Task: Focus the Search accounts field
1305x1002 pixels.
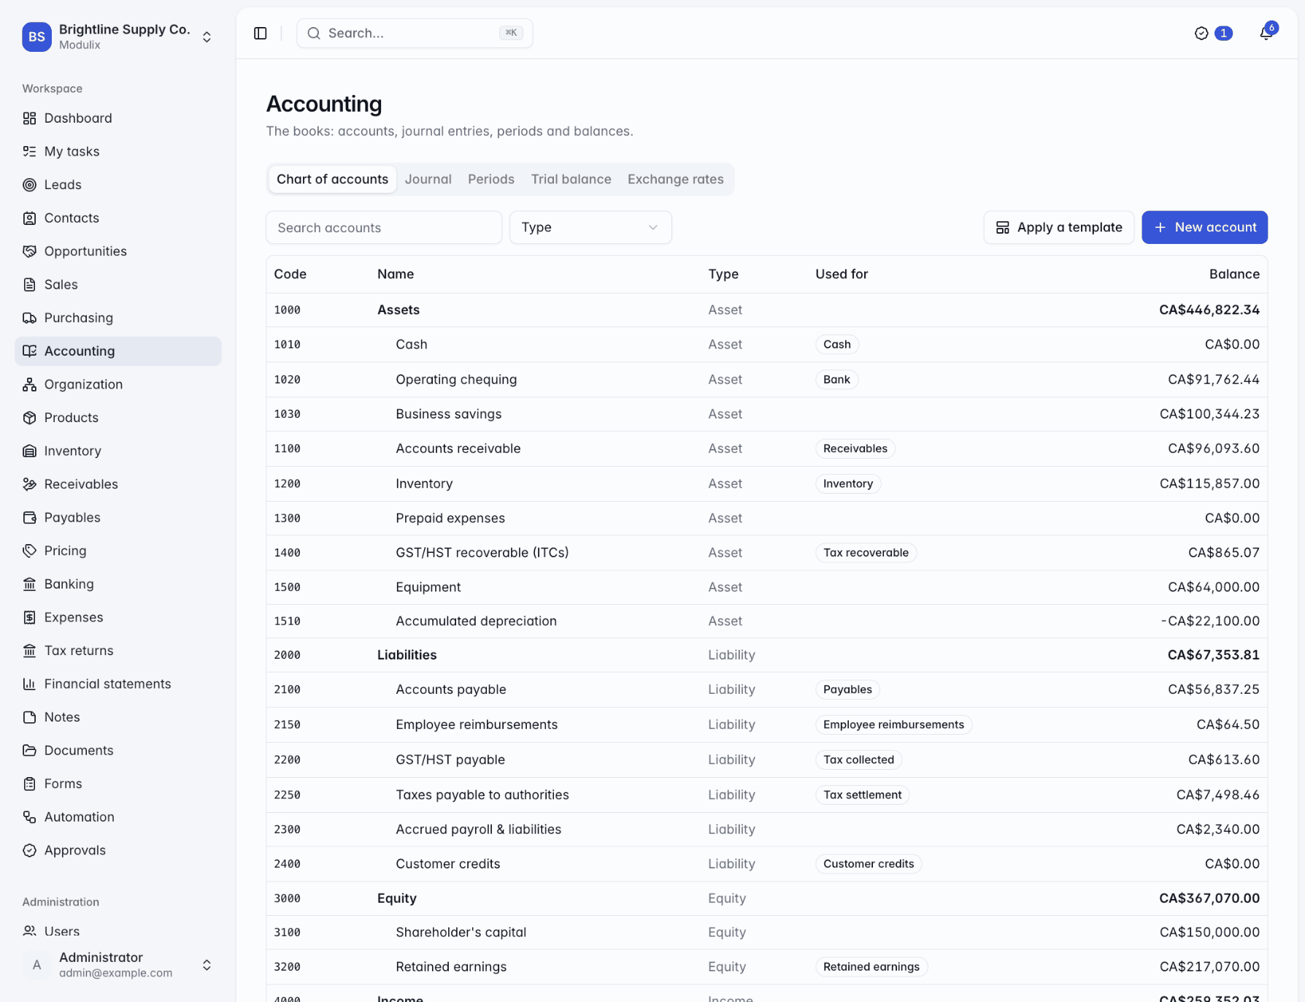Action: (384, 227)
